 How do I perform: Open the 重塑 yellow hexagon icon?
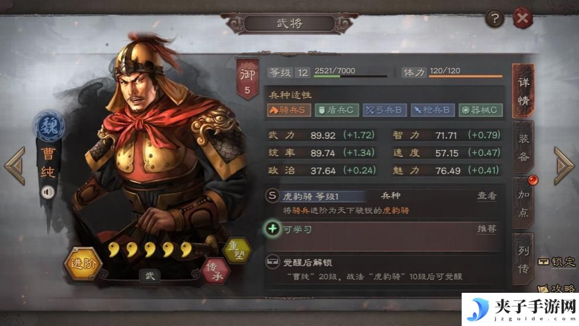pyautogui.click(x=238, y=250)
